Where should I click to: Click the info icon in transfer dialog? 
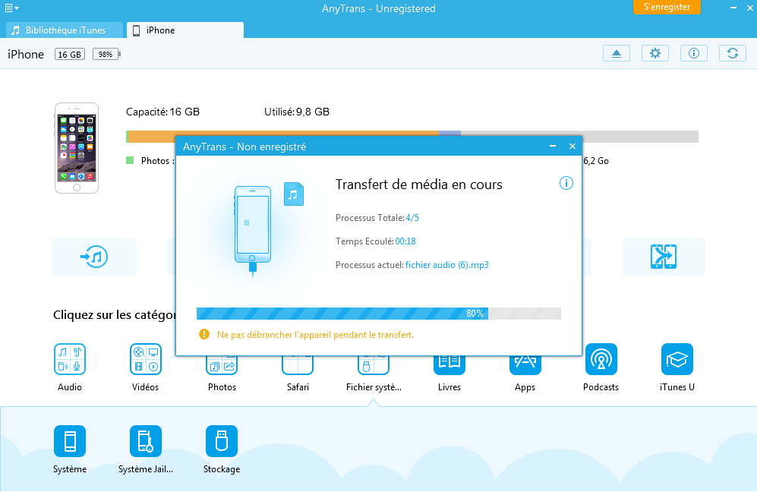click(x=566, y=183)
